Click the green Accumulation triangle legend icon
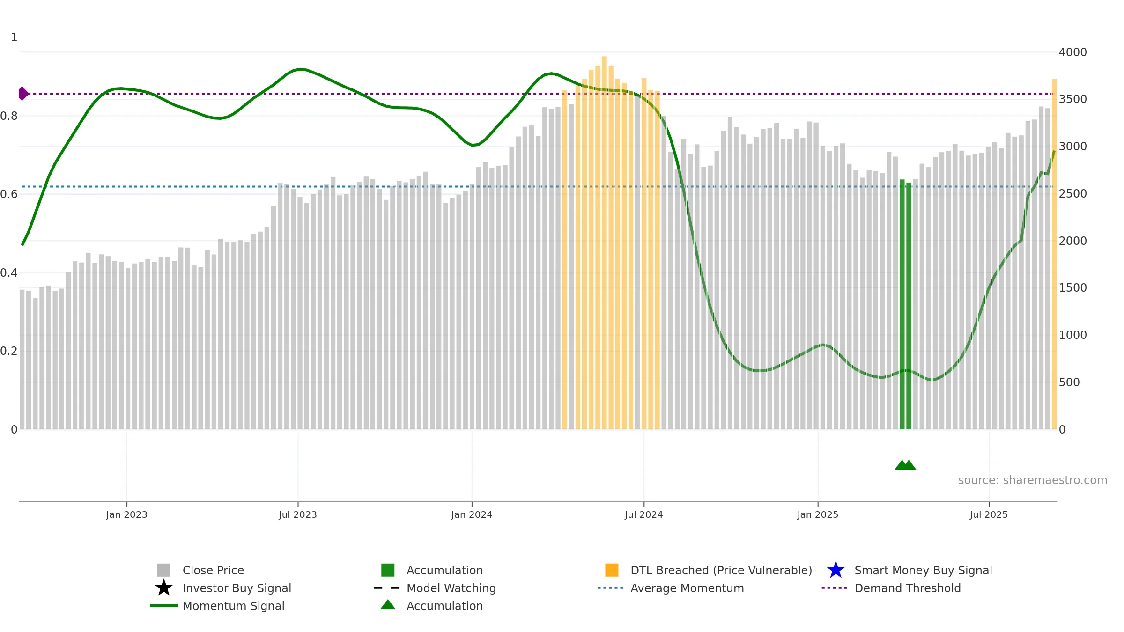The width and height of the screenshot is (1124, 632). 388,604
